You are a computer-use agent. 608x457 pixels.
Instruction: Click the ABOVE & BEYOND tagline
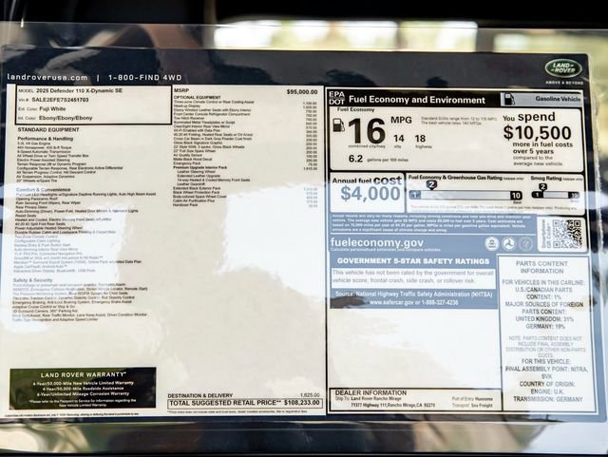(564, 83)
